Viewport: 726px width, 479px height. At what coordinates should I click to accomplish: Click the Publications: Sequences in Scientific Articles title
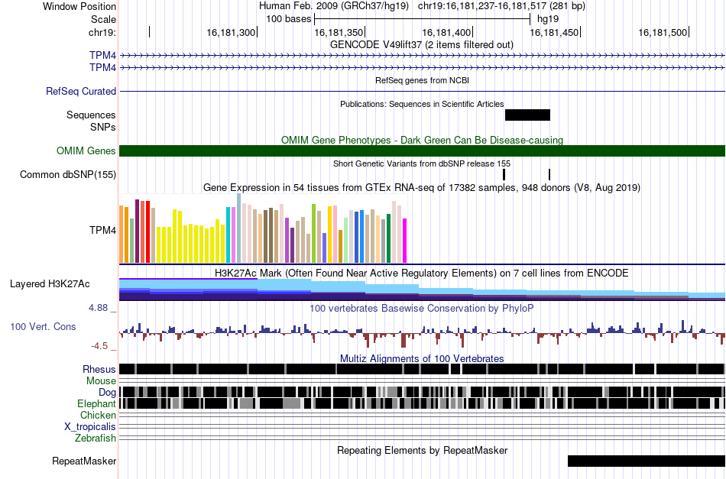click(422, 104)
